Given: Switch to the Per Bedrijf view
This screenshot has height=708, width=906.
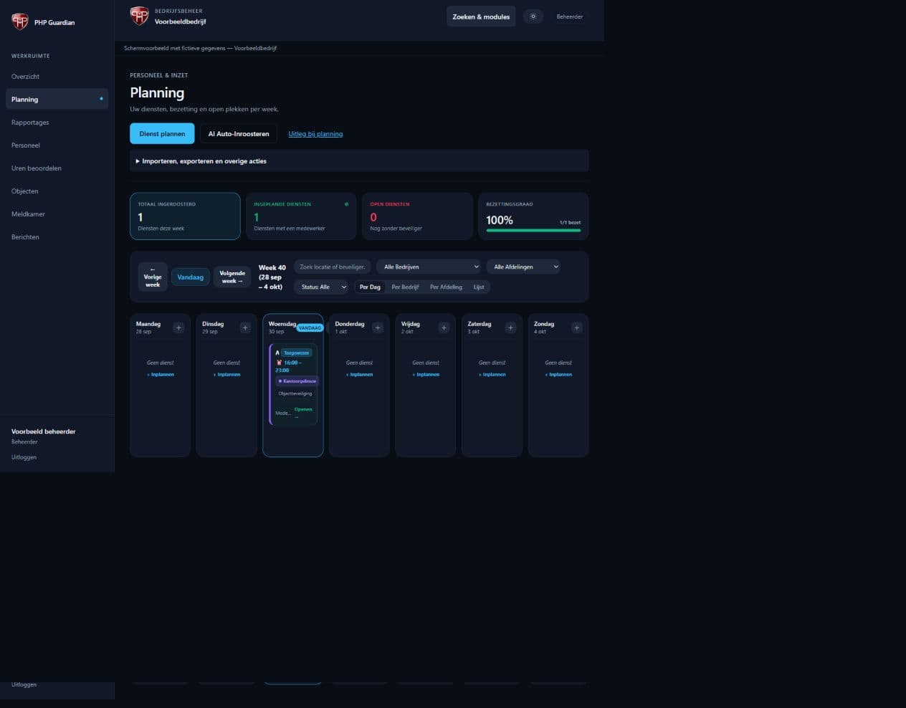Looking at the screenshot, I should [405, 287].
